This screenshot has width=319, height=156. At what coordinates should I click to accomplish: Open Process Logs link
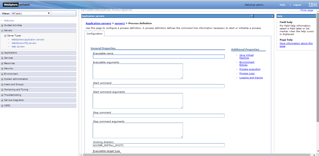[247, 74]
